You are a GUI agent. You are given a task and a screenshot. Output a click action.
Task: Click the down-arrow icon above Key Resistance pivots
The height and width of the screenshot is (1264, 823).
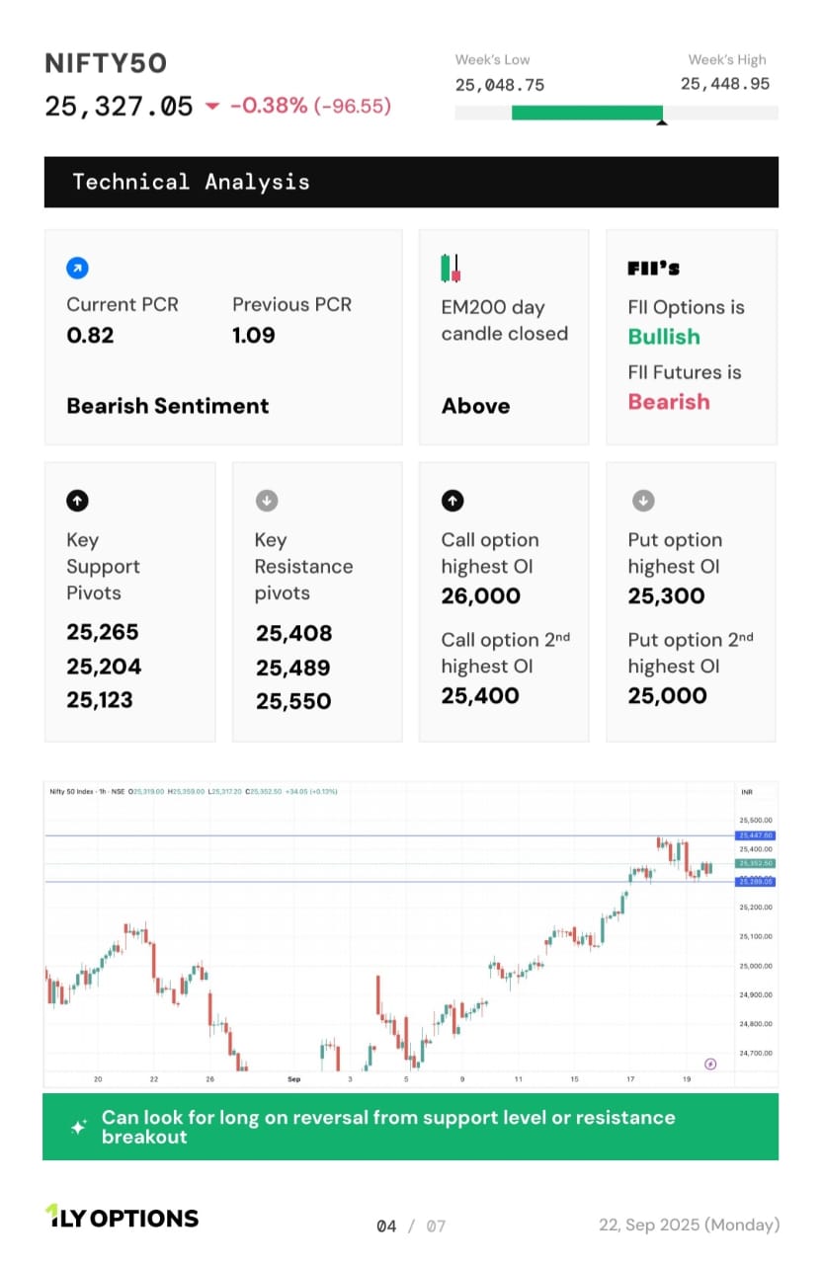click(x=266, y=502)
